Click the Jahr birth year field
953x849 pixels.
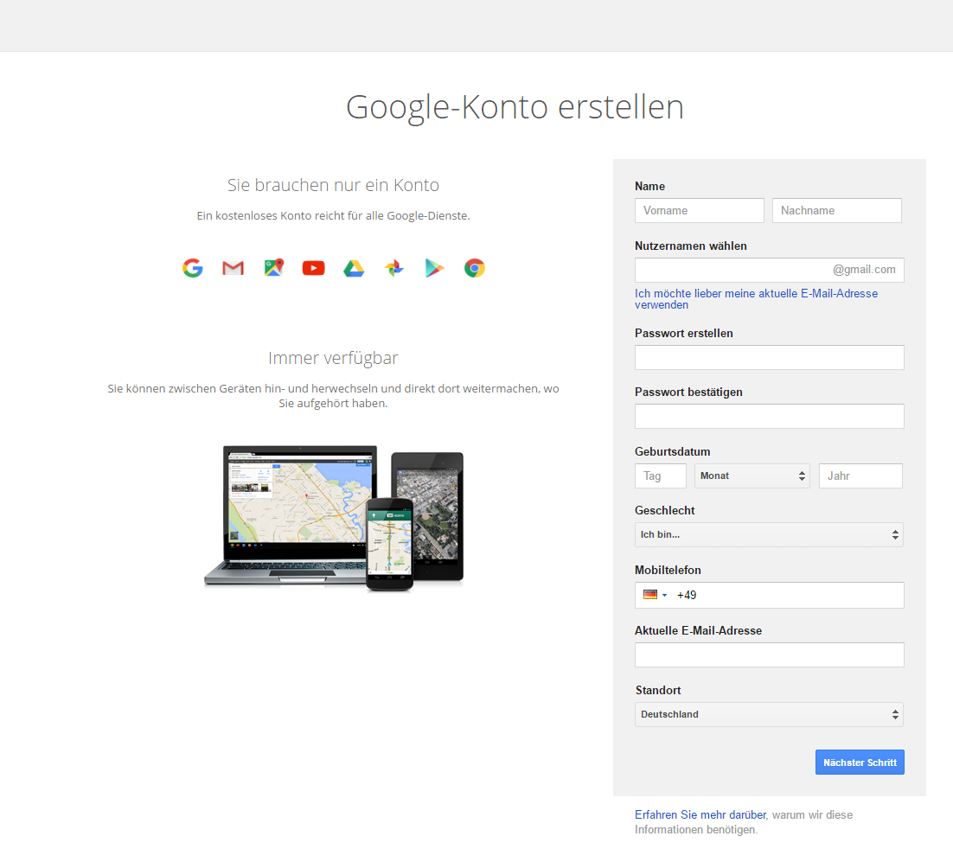pos(860,476)
